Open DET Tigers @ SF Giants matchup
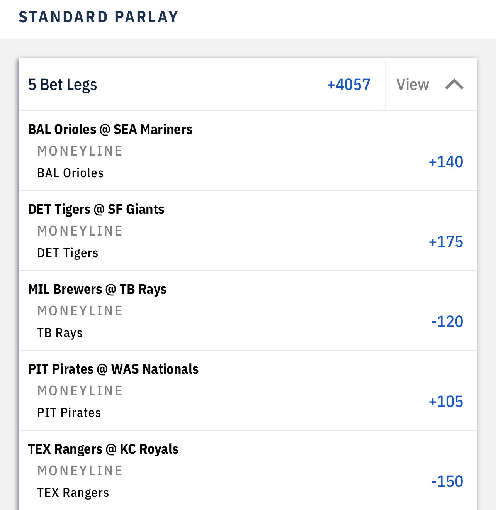The height and width of the screenshot is (510, 496). click(x=96, y=209)
